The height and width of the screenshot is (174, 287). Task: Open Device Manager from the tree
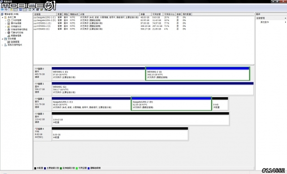pyautogui.click(x=14, y=36)
